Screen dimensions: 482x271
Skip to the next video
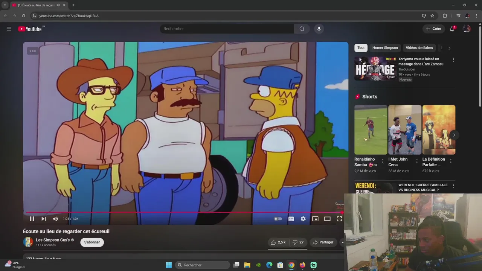[44, 219]
